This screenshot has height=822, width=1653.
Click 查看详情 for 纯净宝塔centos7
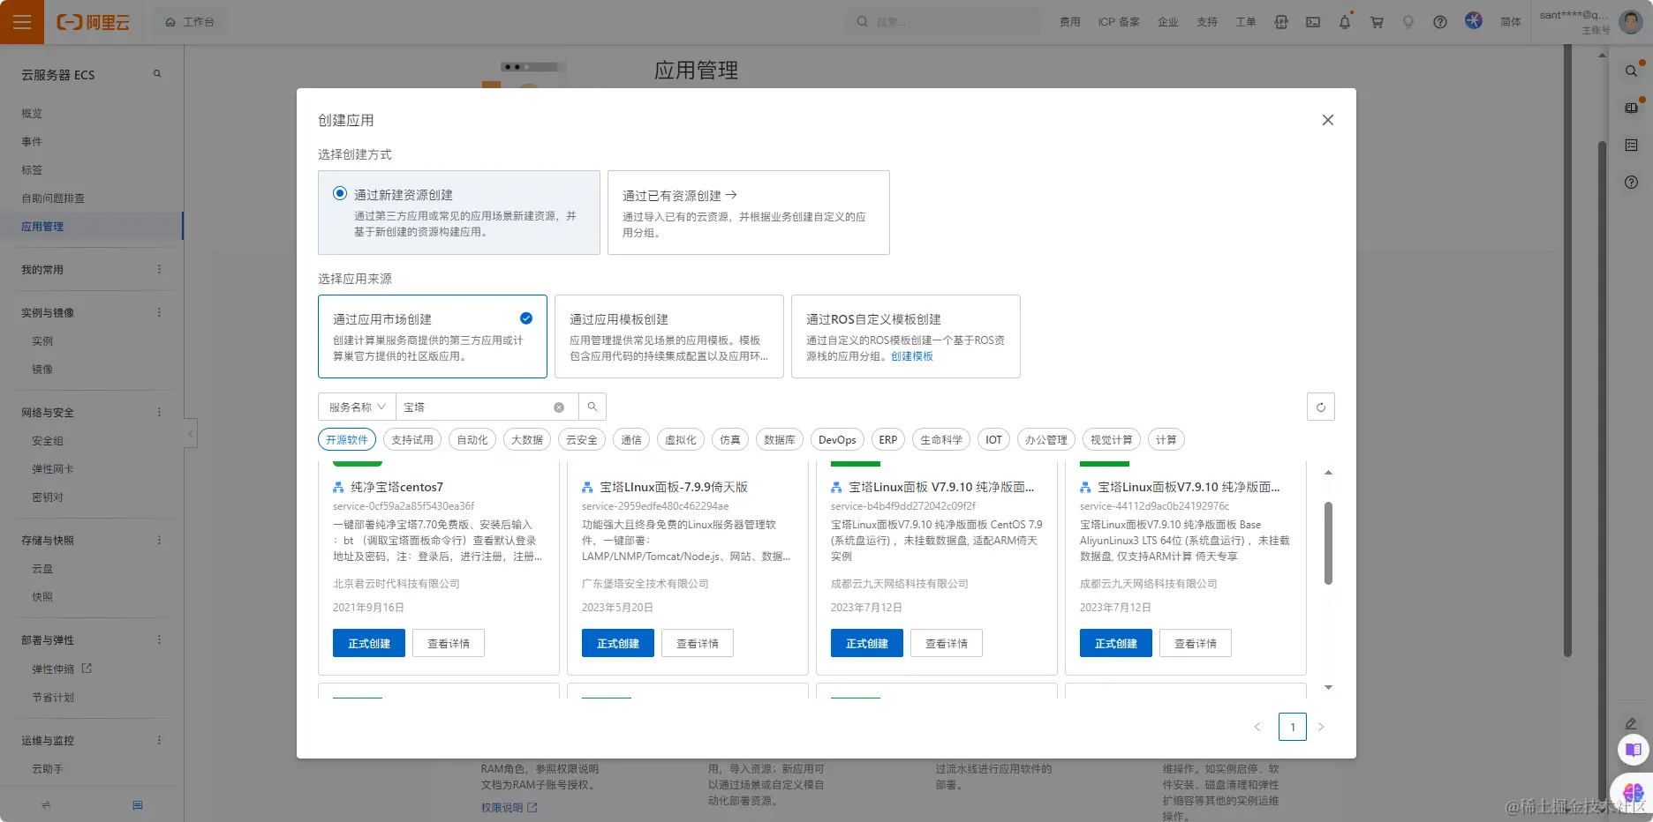tap(449, 643)
